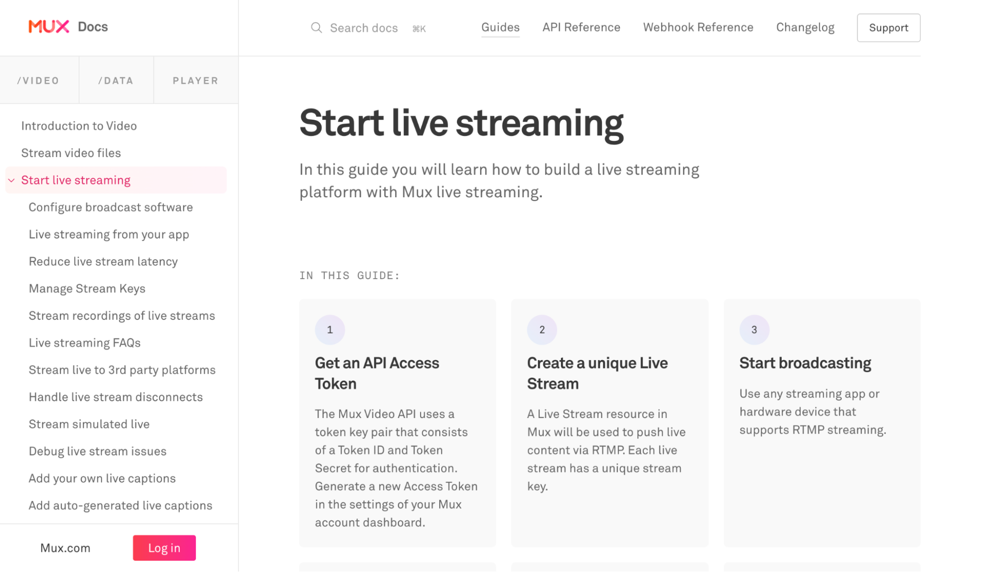The width and height of the screenshot is (981, 572).
Task: Go to Webhook Reference
Action: click(698, 27)
